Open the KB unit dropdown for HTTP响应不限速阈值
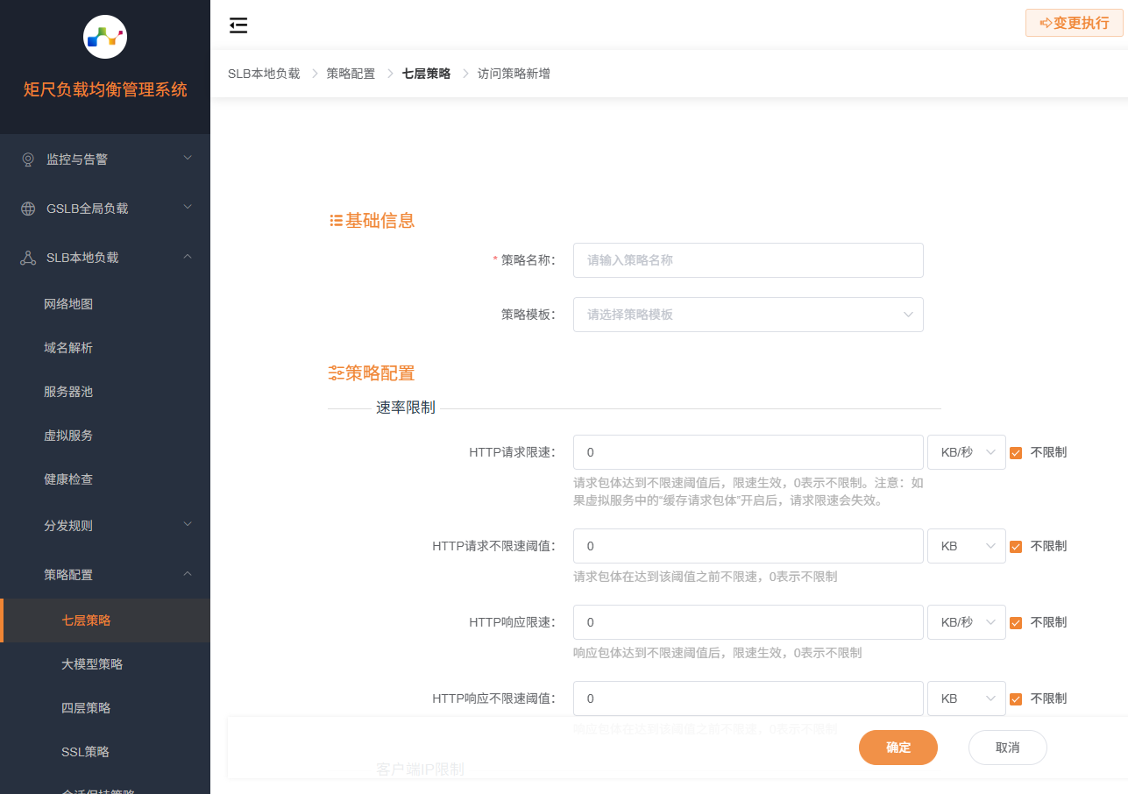This screenshot has height=794, width=1128. point(966,698)
